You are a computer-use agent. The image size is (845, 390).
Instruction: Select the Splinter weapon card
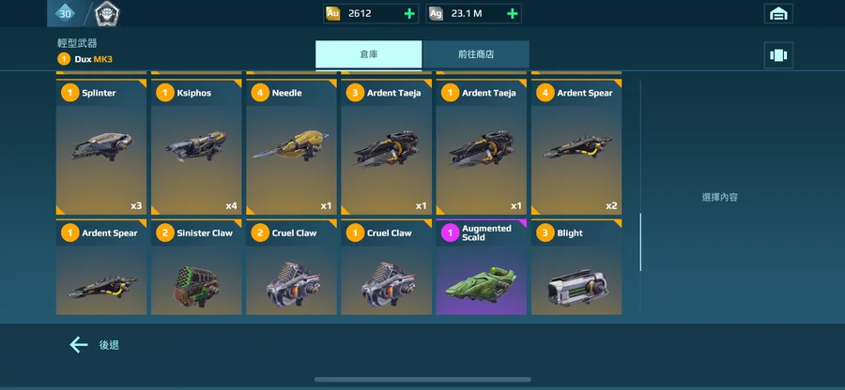click(101, 147)
